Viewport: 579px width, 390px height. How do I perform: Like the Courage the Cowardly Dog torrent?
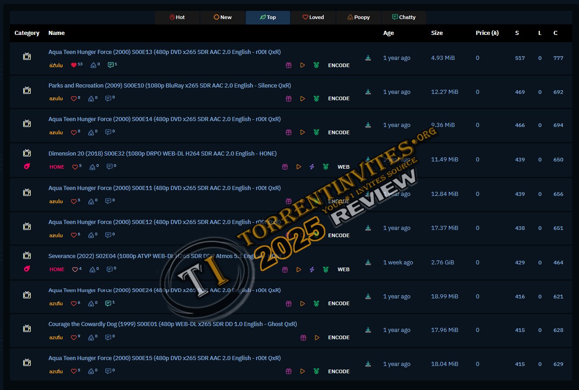(x=74, y=337)
